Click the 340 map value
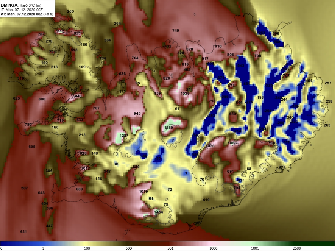Image resolution: width=335 pixels, height=251 pixels. [290, 117]
